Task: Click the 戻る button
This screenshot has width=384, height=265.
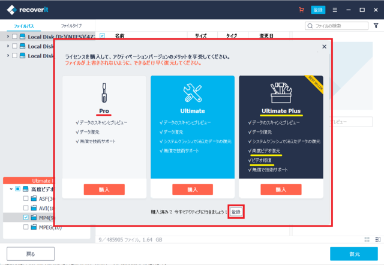Action: click(x=31, y=254)
